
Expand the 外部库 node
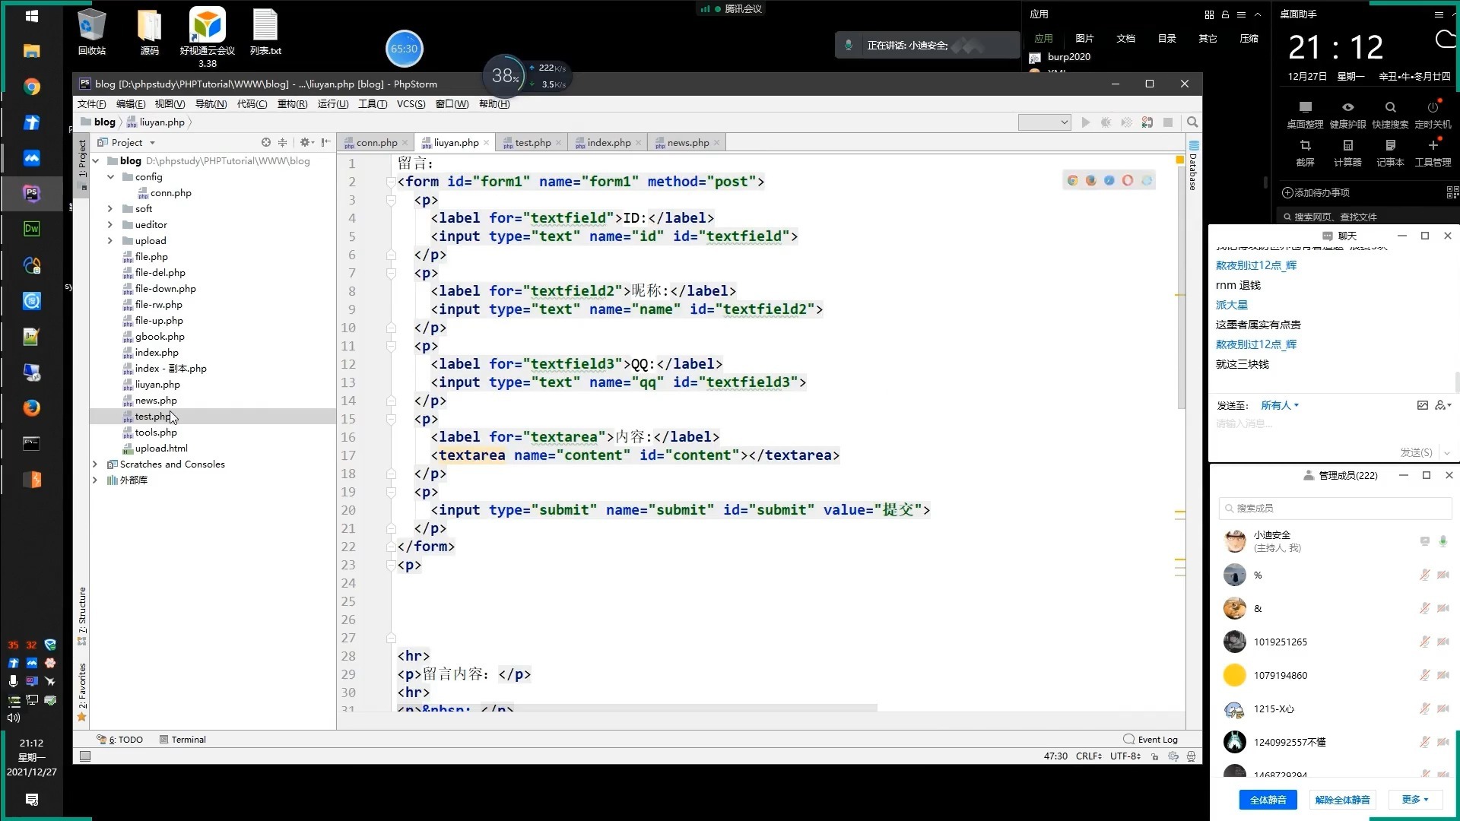pyautogui.click(x=95, y=480)
